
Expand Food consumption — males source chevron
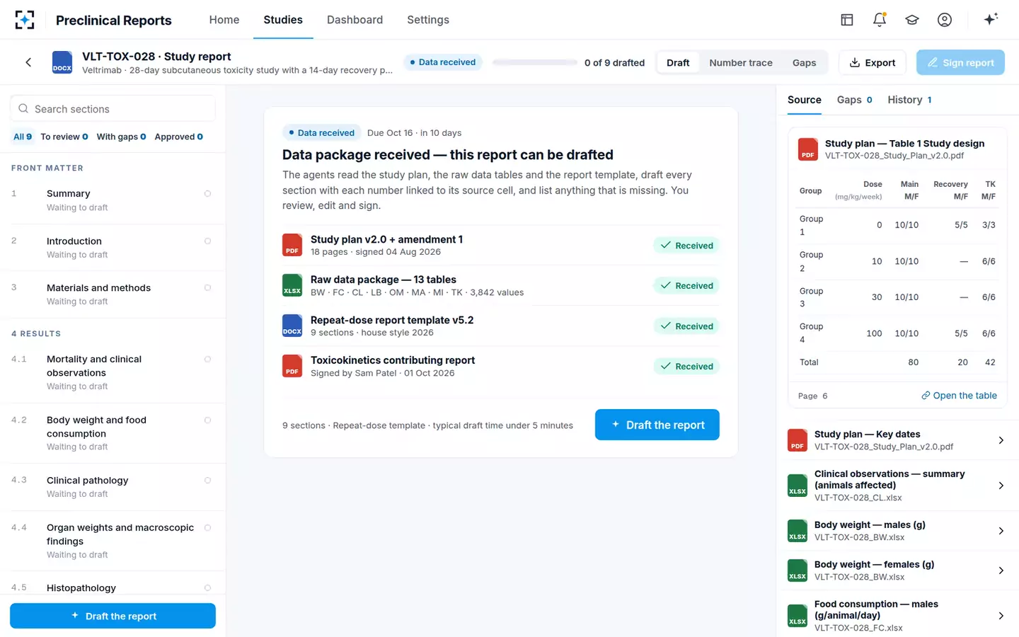tap(1001, 616)
